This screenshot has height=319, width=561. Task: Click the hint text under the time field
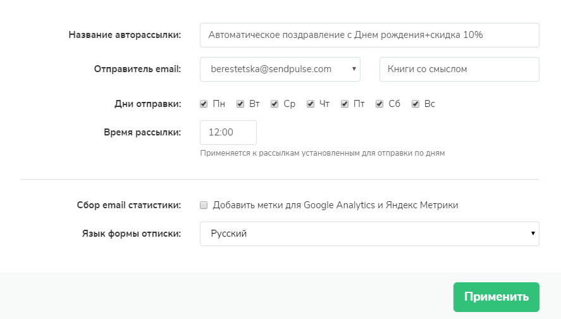coord(323,153)
